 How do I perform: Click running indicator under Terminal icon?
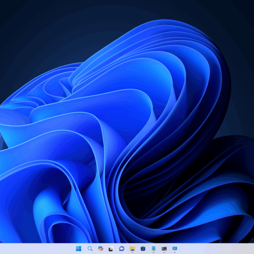(x=164, y=252)
